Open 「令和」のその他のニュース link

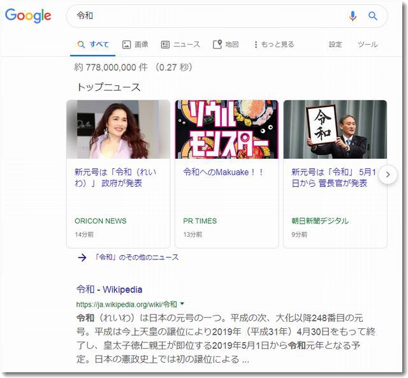click(136, 258)
